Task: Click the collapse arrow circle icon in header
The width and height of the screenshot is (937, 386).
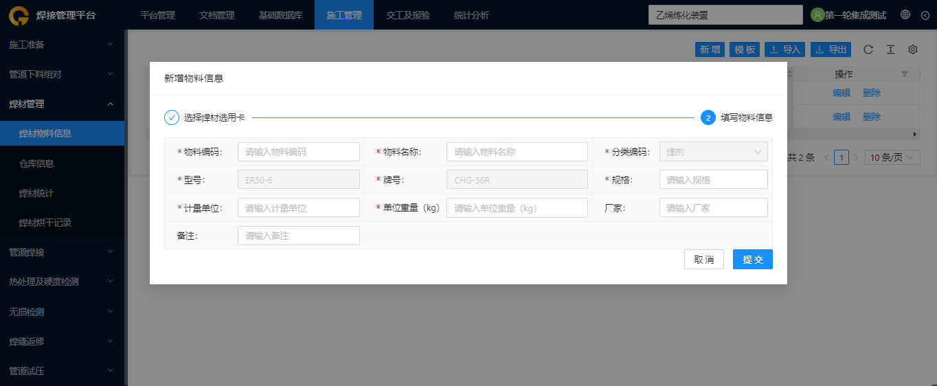Action: (925, 15)
